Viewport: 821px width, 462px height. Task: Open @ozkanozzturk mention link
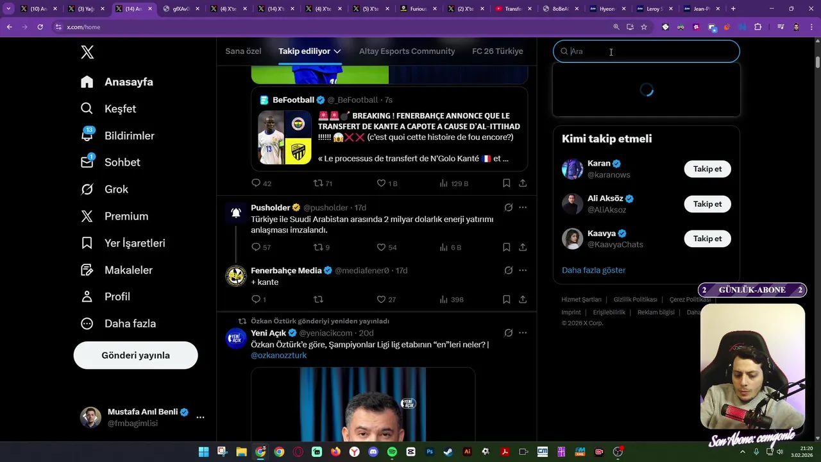pos(279,355)
